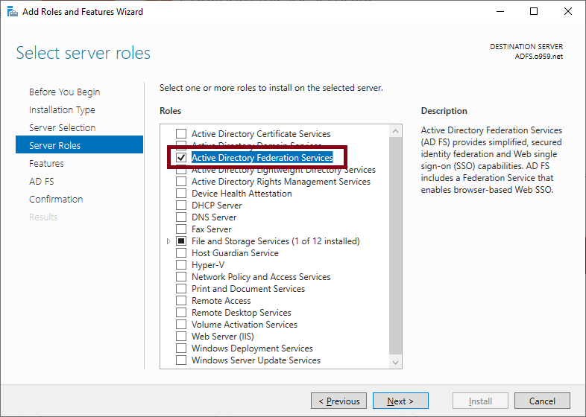Check Windows Deployment Services role
The width and height of the screenshot is (586, 417).
(x=181, y=348)
